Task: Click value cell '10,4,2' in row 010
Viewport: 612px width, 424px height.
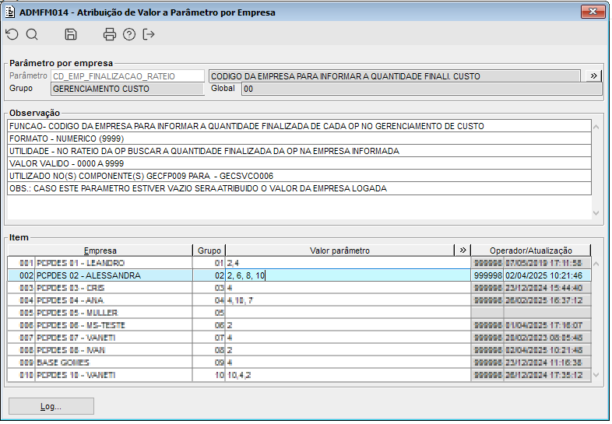Action: click(x=348, y=375)
